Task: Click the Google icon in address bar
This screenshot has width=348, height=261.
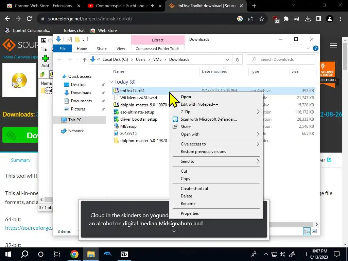Action: [240, 19]
